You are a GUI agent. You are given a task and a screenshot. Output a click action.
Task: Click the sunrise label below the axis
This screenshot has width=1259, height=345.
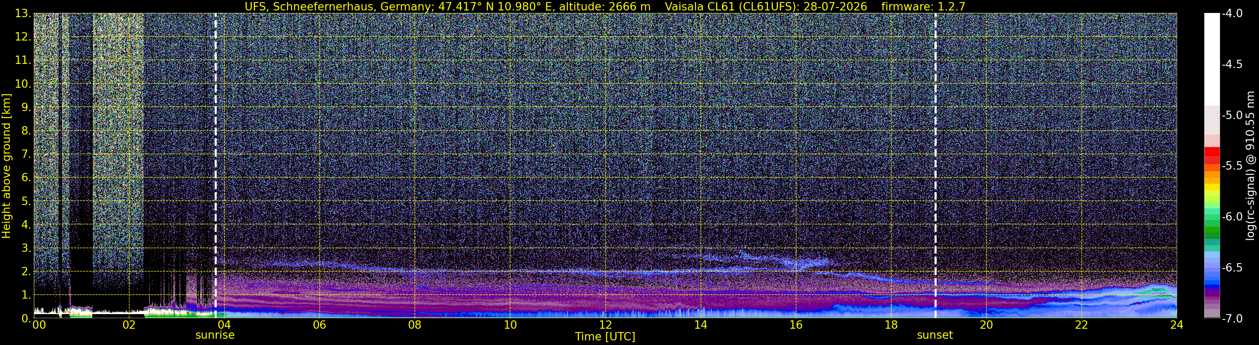point(215,335)
